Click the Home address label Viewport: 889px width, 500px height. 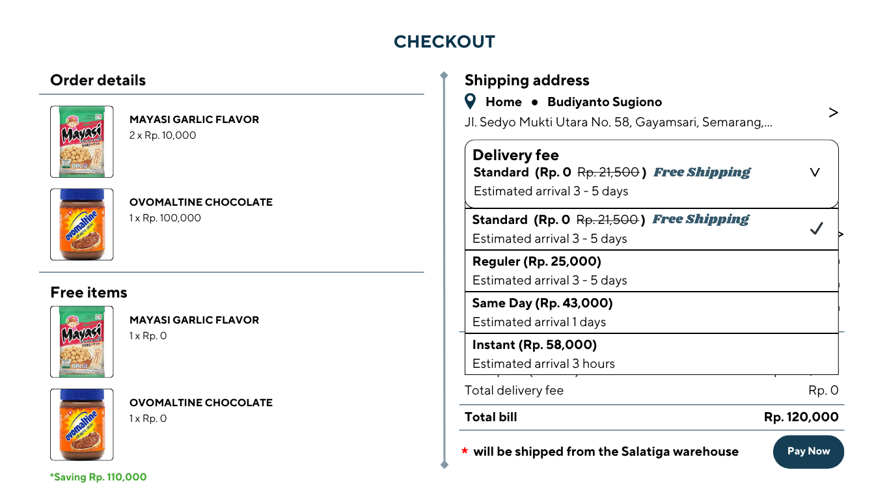[x=503, y=102]
